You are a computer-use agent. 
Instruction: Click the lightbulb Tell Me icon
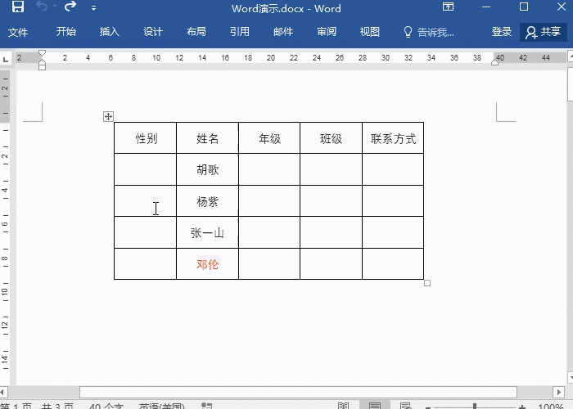[x=408, y=32]
